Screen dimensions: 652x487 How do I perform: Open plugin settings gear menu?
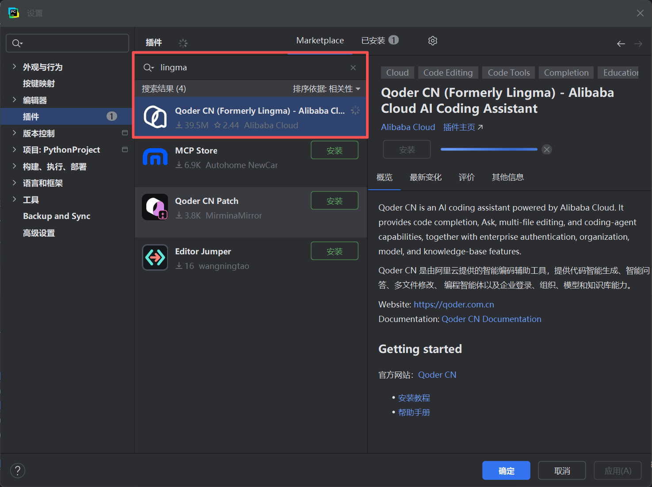point(433,41)
